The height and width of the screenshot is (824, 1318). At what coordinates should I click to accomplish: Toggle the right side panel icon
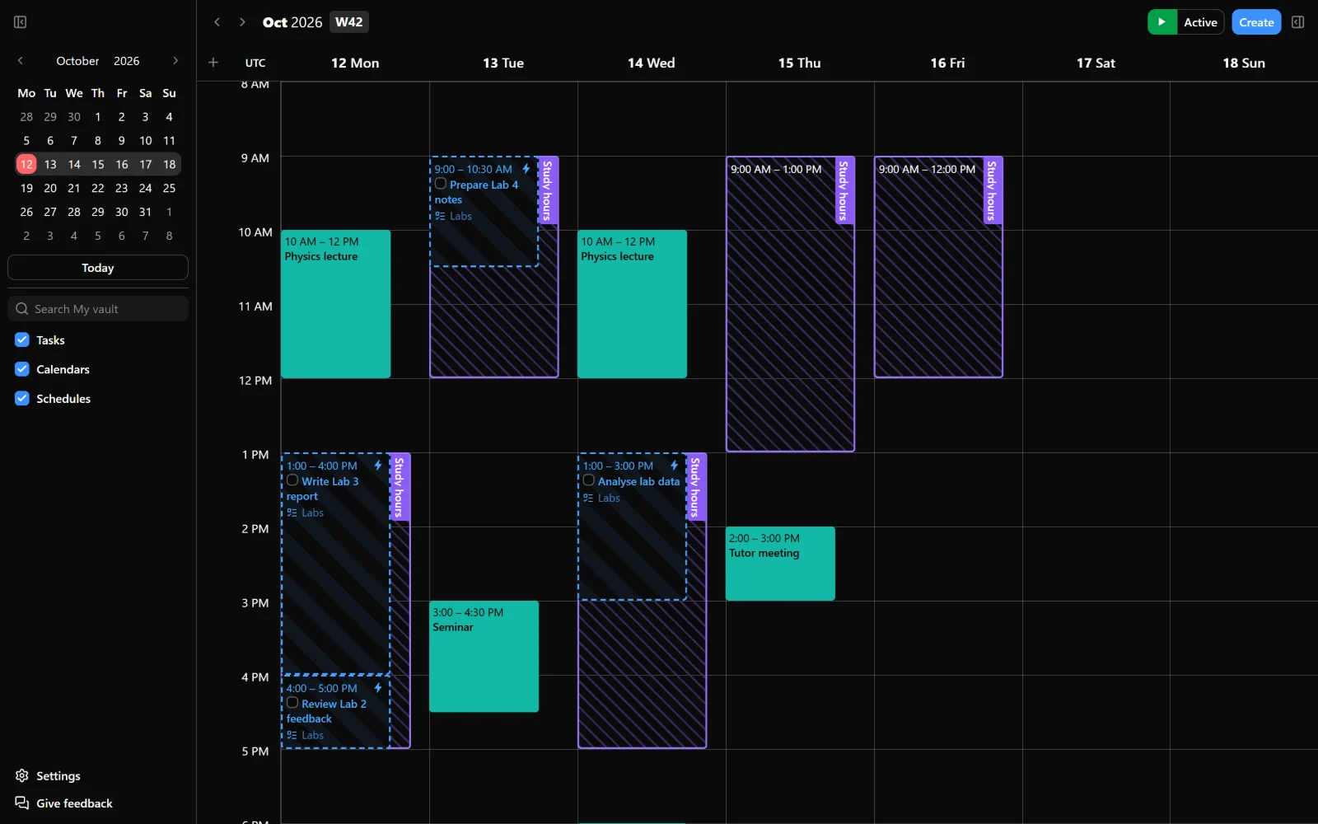tap(1298, 22)
